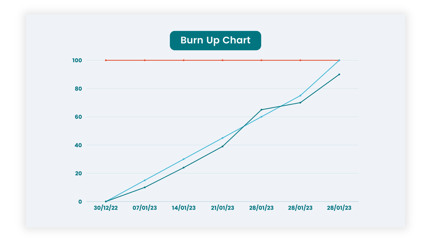Click the light blue point at 30
431x242 pixels.
pyautogui.click(x=184, y=159)
